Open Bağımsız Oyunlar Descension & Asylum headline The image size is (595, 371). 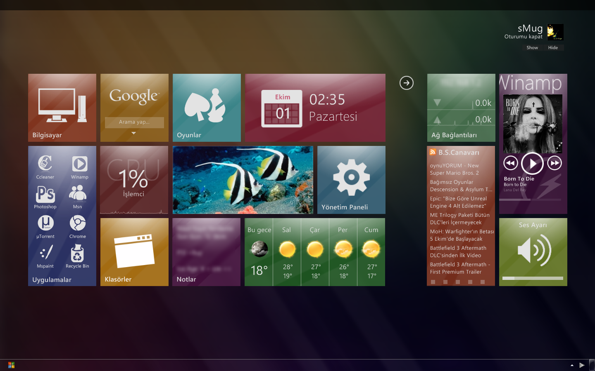click(461, 186)
